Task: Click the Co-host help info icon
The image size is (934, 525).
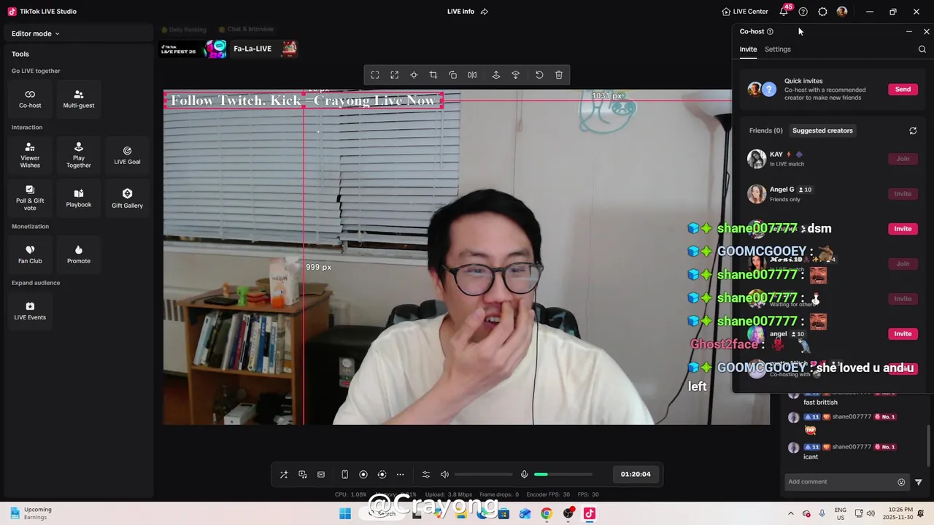Action: coord(770,31)
